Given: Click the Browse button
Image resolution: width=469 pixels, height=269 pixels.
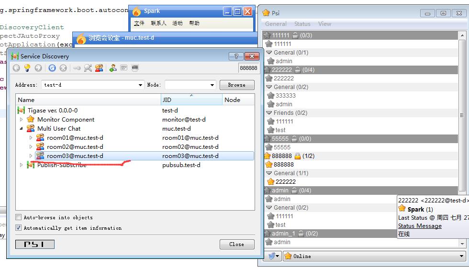Looking at the screenshot, I should click(x=237, y=85).
